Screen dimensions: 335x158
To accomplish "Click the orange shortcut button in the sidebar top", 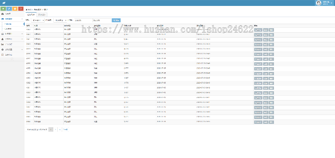I will 15,9.
